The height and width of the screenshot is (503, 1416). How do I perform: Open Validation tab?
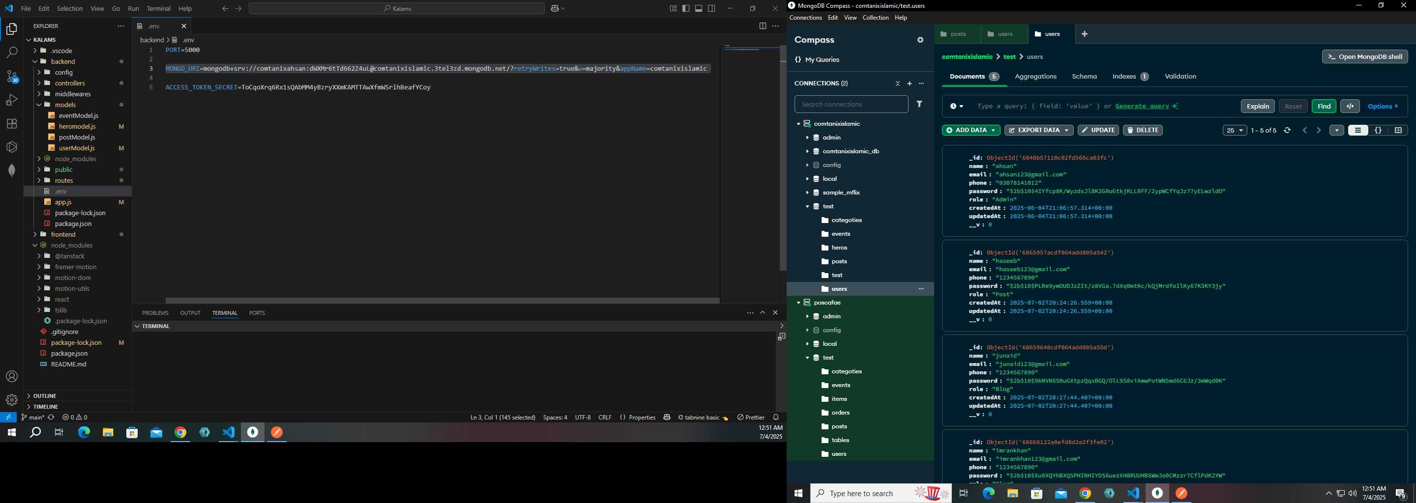point(1180,76)
